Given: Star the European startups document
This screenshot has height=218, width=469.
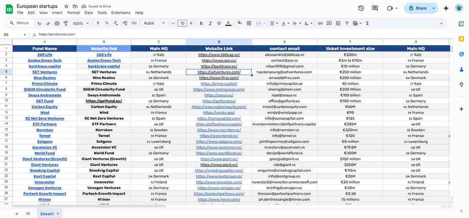Looking at the screenshot, I should 66,6.
